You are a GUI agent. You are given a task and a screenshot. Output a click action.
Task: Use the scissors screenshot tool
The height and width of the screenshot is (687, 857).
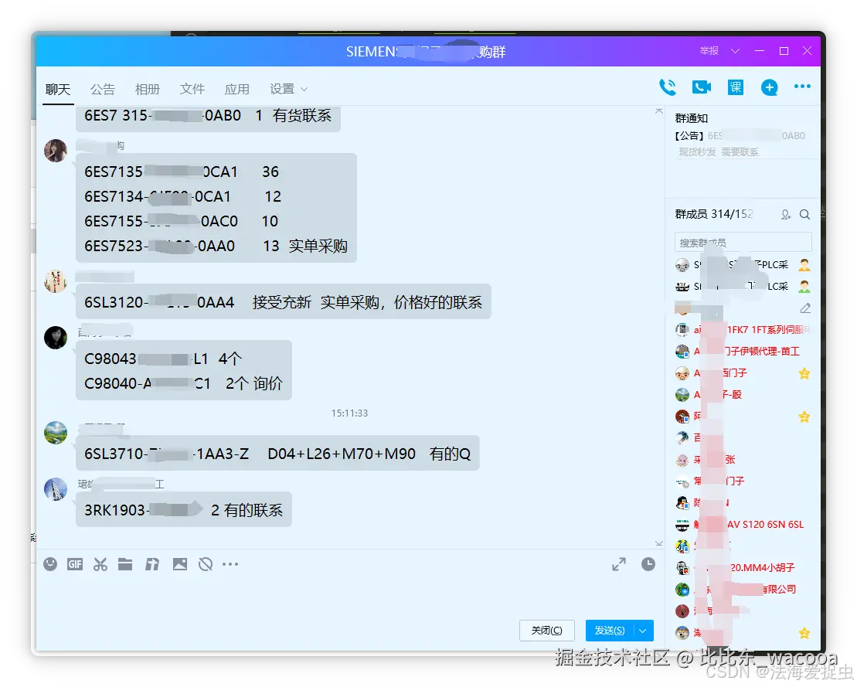[100, 564]
